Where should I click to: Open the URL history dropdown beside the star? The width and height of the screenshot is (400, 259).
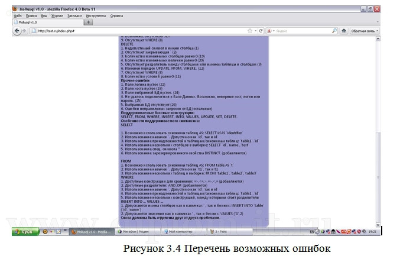click(x=255, y=31)
